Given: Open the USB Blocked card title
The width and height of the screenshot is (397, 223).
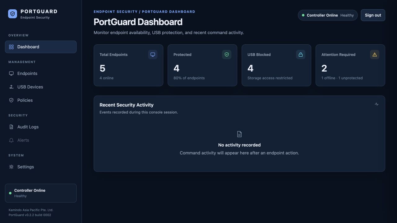Looking at the screenshot, I should (x=259, y=55).
